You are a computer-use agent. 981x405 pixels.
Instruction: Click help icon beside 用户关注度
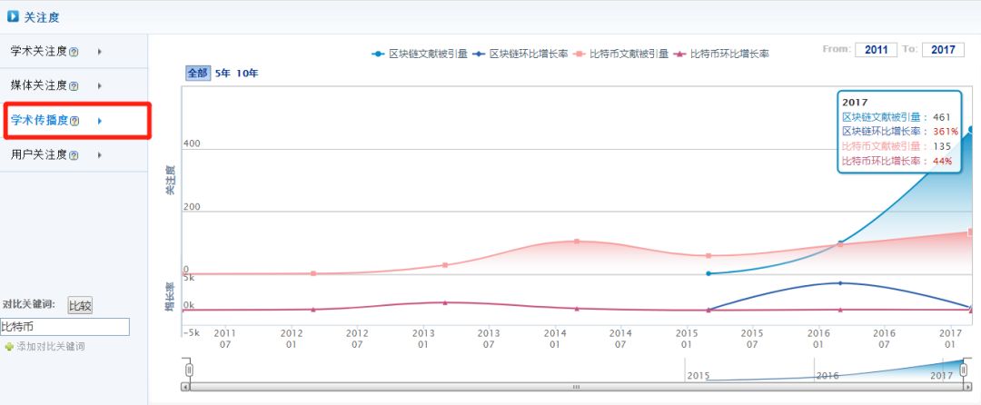74,155
